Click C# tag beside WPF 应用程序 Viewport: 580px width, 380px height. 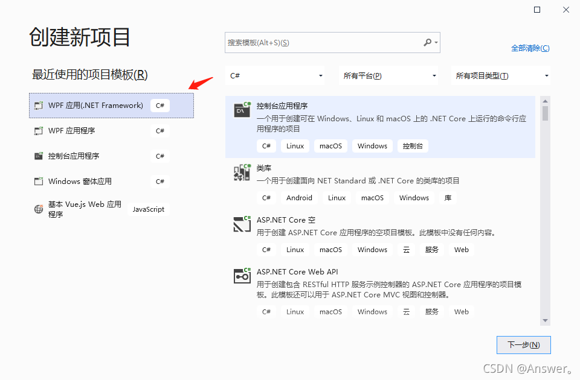[x=159, y=131]
